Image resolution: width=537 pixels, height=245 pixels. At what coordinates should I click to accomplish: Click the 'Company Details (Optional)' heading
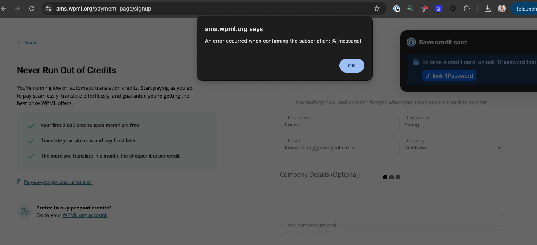tap(320, 174)
